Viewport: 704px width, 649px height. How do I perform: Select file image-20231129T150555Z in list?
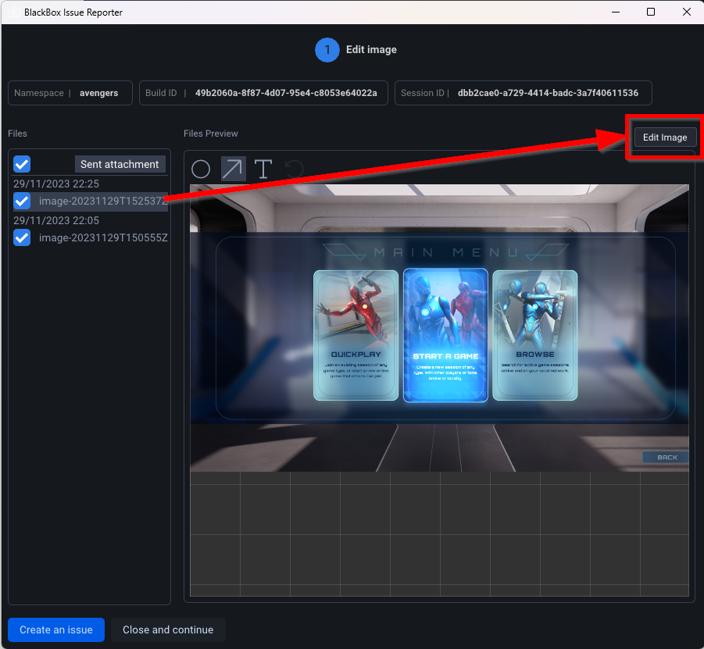[103, 238]
